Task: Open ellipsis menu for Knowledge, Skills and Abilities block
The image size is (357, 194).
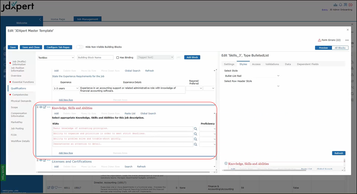Action: pos(49,107)
